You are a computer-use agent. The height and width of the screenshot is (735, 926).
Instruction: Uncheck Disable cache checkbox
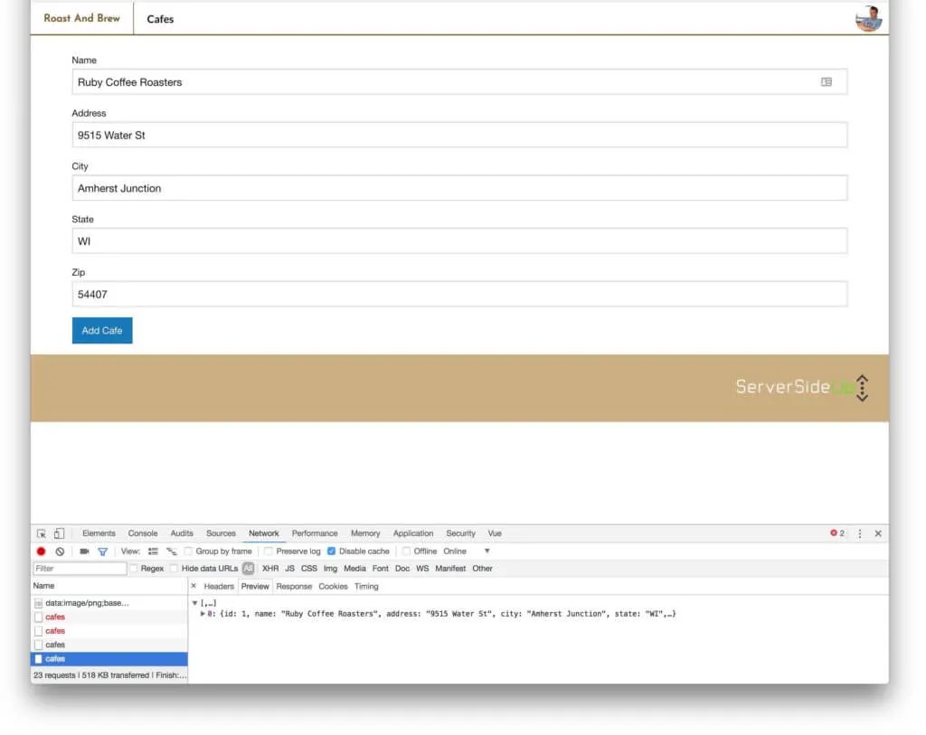[x=331, y=551]
